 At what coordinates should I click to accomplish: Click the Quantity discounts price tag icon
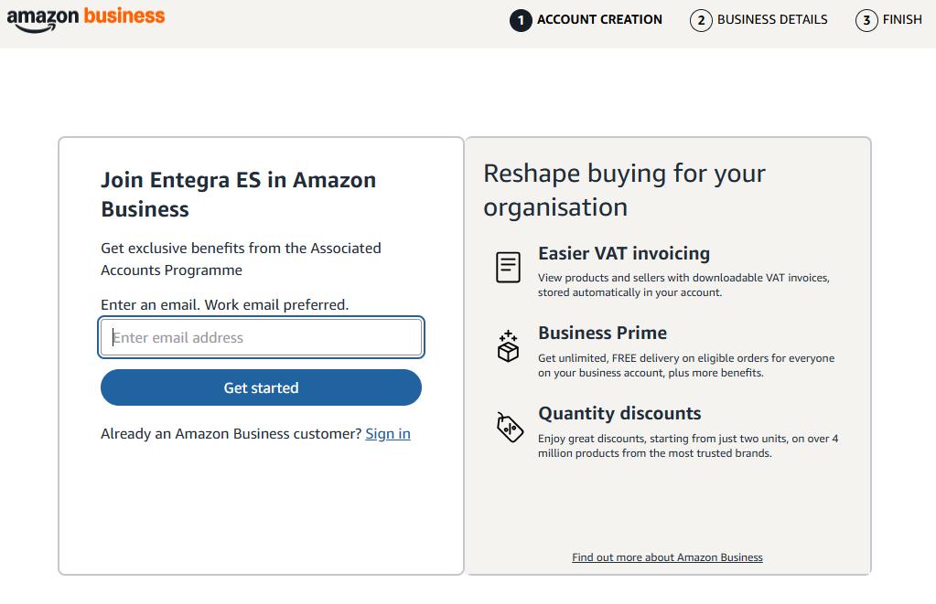pyautogui.click(x=510, y=427)
